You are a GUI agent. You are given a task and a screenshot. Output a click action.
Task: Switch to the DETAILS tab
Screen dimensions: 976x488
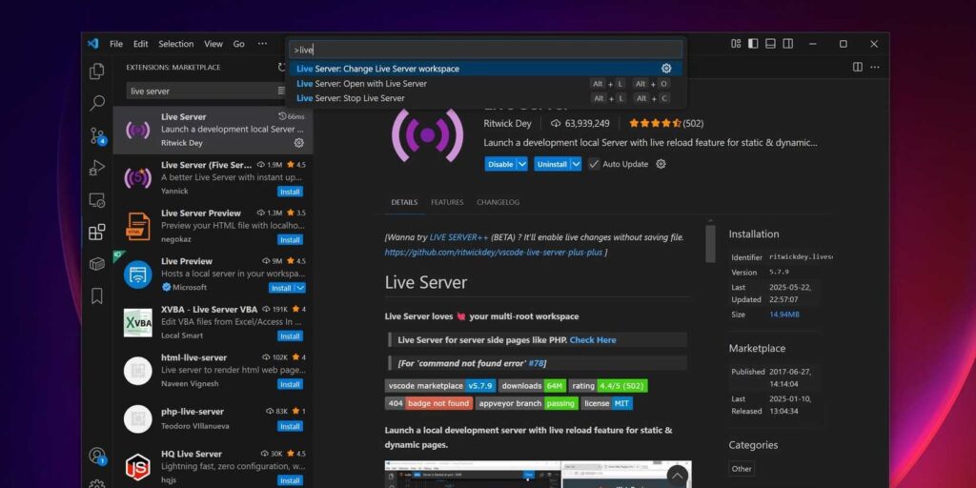pyautogui.click(x=404, y=202)
